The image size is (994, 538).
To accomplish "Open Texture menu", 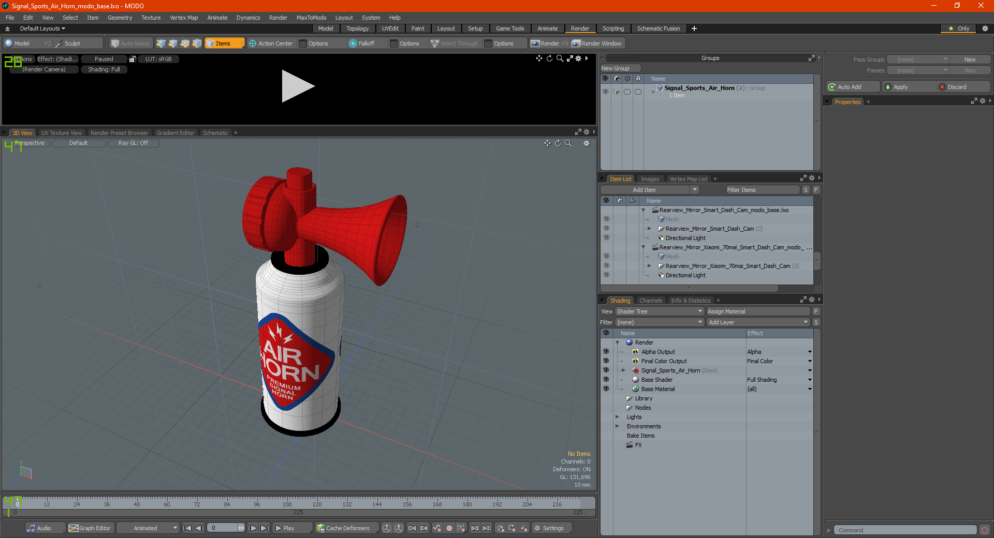I will pyautogui.click(x=151, y=18).
